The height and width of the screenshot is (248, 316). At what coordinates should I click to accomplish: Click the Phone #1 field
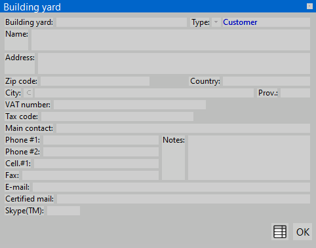tap(101, 140)
